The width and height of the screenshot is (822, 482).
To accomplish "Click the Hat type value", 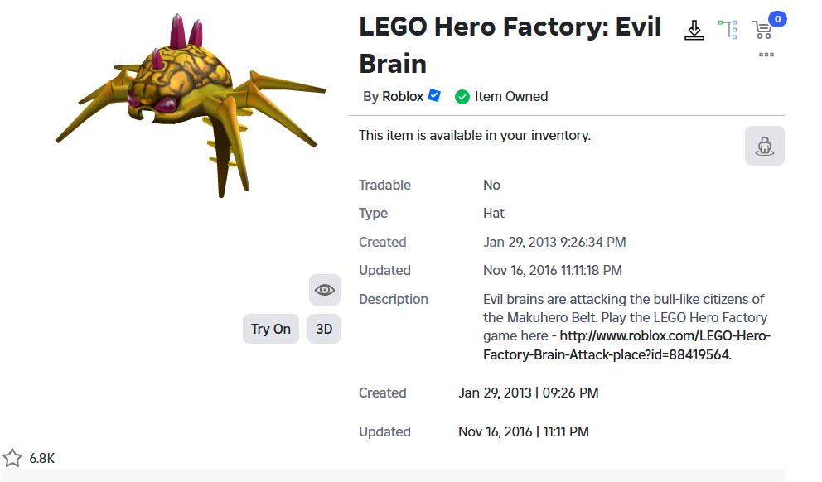I will [x=493, y=213].
